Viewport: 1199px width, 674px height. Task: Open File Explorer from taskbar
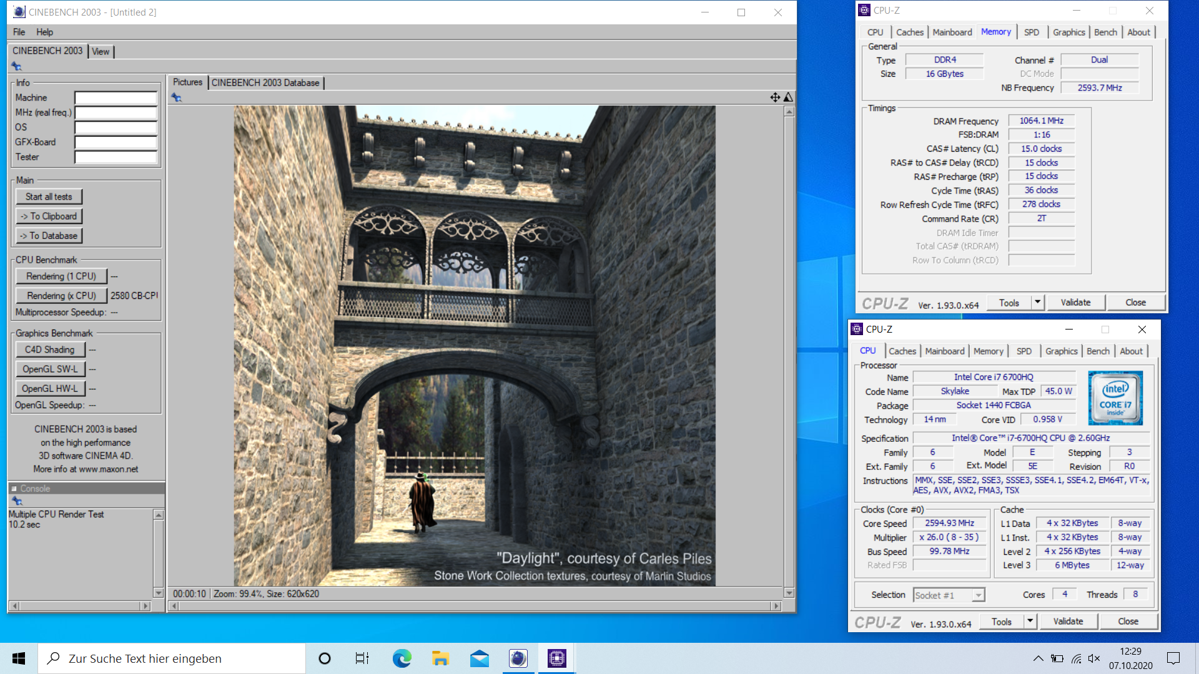pyautogui.click(x=440, y=658)
